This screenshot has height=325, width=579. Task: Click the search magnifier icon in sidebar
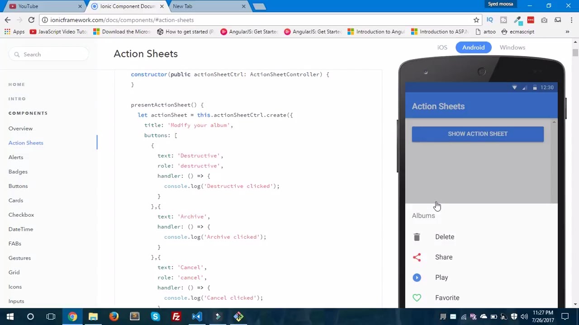[x=17, y=55]
